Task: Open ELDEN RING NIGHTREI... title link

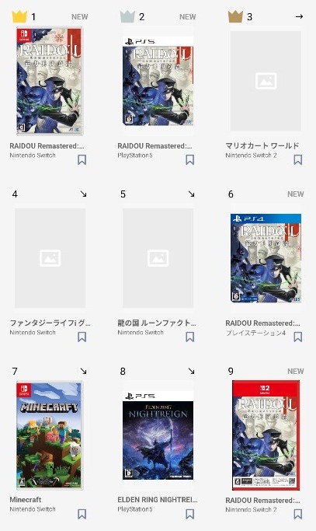Action: [158, 499]
